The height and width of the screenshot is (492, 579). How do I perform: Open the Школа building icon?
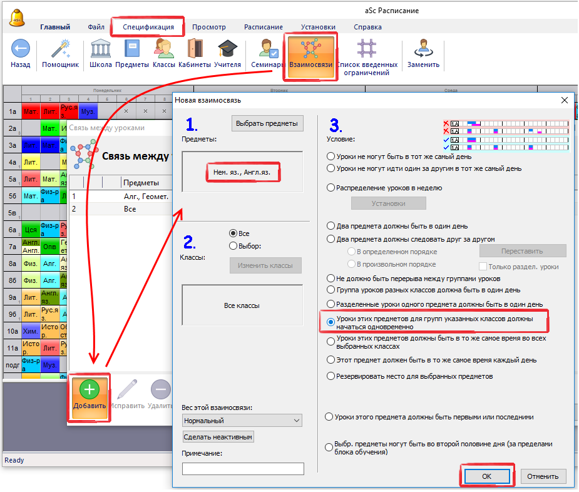point(101,49)
